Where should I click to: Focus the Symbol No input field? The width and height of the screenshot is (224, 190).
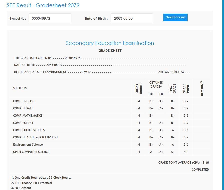click(50, 18)
